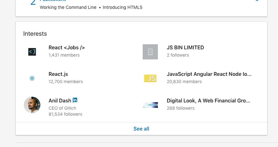This screenshot has width=278, height=147.
Task: Click the '2 followers' text
Action: click(178, 55)
